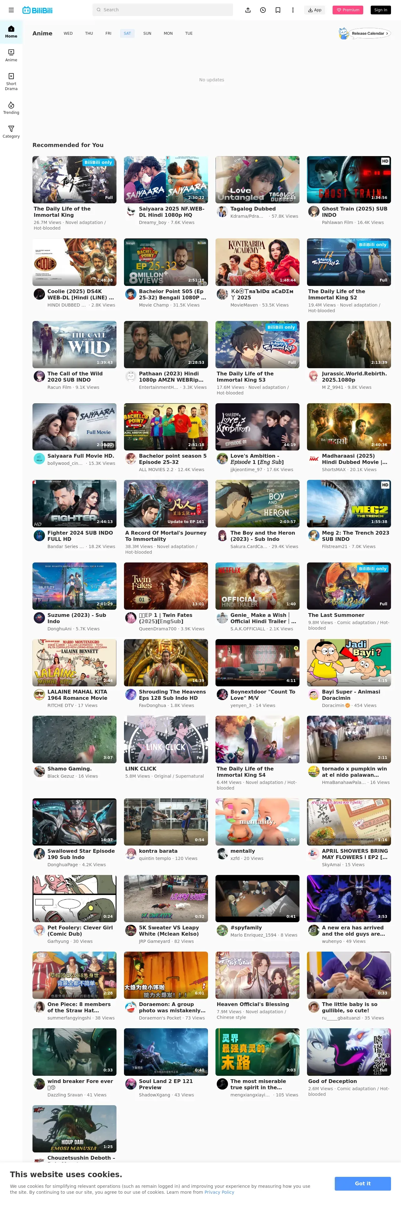The width and height of the screenshot is (401, 1205).
Task: Open Soul Land 2 EP 121 Preview thumbnail
Action: (166, 1052)
